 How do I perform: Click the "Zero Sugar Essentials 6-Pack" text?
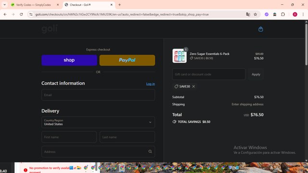[209, 54]
